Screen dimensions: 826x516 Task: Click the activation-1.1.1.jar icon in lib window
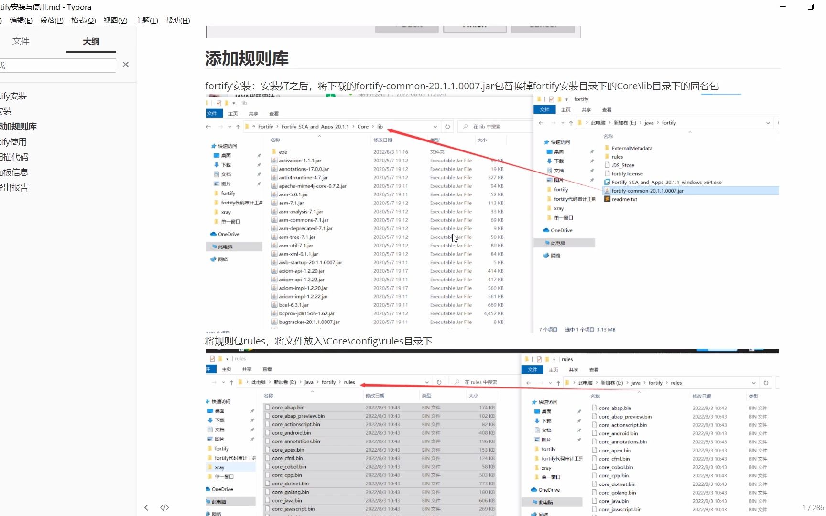[x=274, y=161]
